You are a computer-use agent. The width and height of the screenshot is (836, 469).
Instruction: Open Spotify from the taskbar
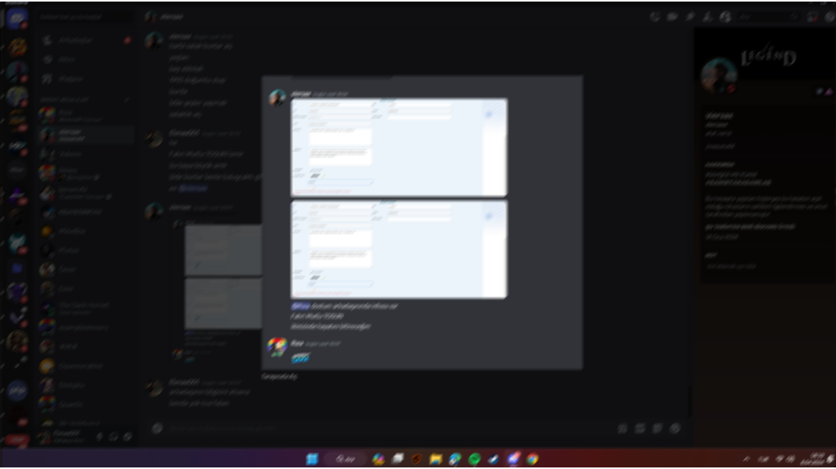[x=474, y=459]
